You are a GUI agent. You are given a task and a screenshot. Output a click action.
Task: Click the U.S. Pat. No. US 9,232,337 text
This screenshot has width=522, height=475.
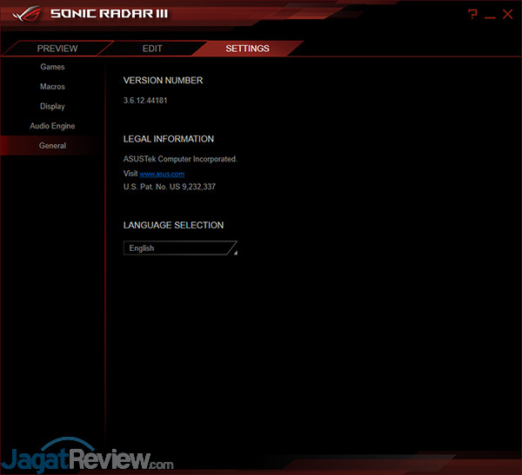coord(169,187)
